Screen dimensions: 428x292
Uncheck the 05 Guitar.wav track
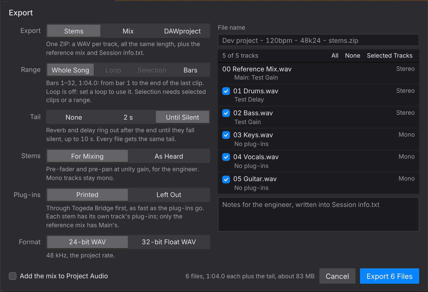[x=226, y=179]
